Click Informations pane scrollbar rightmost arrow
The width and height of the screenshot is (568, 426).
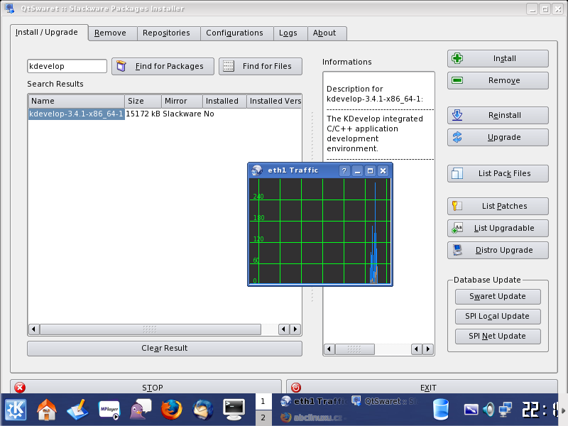pos(428,349)
